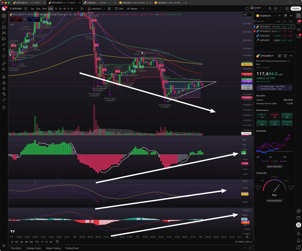The height and width of the screenshot is (251, 302).
Task: Switch to the USDCAD browser tab
Action: (100, 3)
